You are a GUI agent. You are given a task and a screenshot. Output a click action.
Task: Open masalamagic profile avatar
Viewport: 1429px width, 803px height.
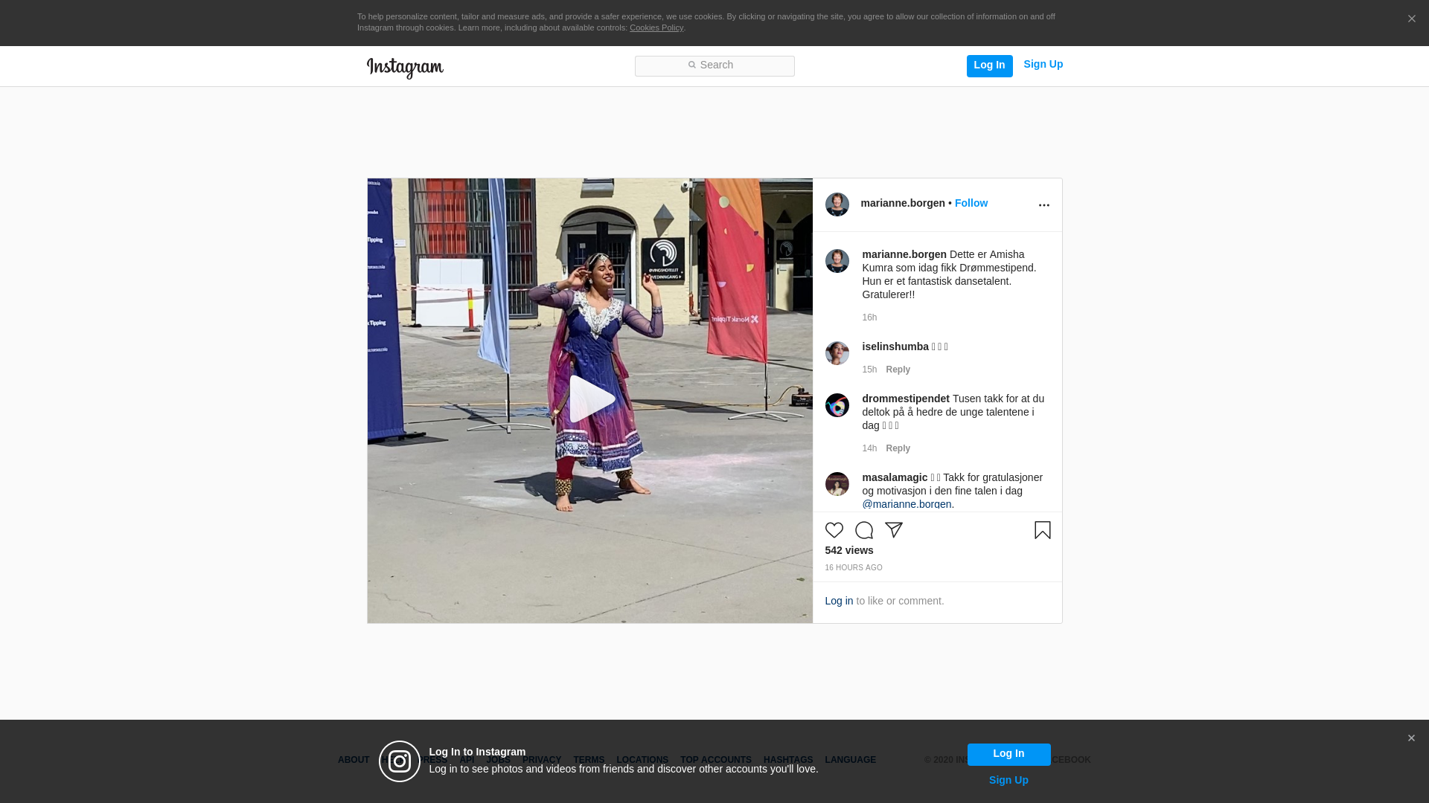click(837, 484)
